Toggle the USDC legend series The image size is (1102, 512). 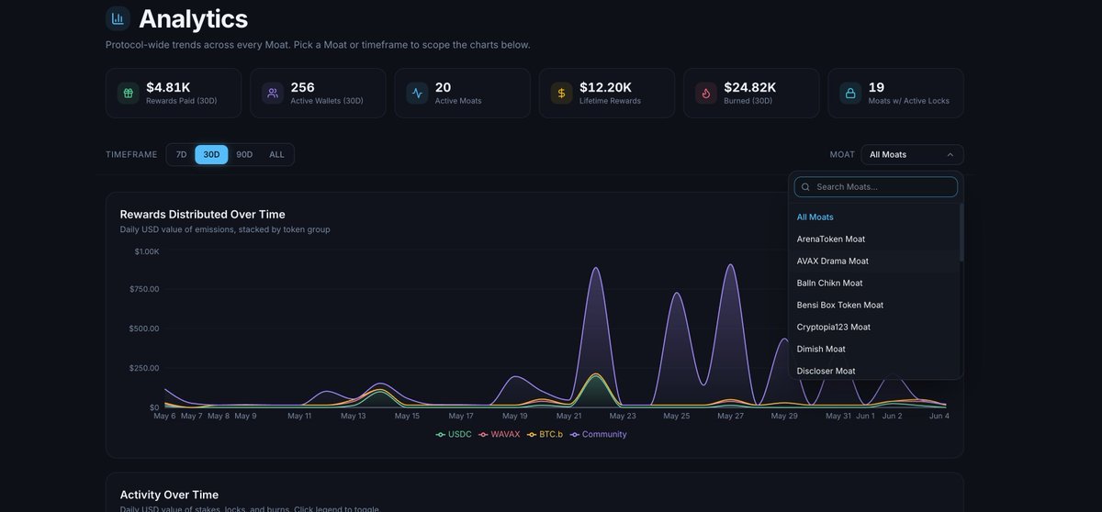[454, 434]
